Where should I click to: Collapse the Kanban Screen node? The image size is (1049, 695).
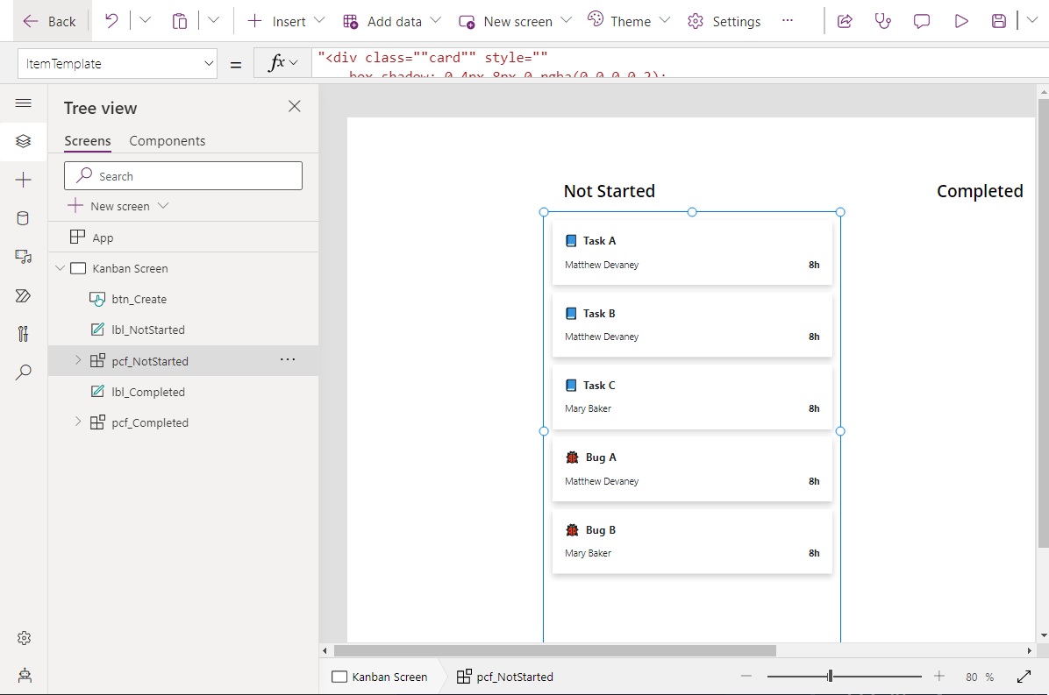pos(61,268)
